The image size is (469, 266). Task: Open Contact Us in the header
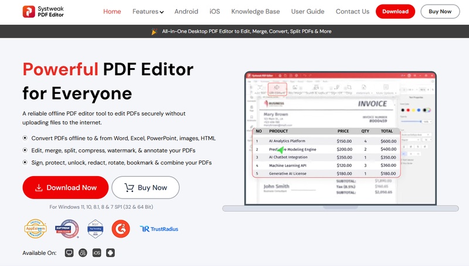352,11
